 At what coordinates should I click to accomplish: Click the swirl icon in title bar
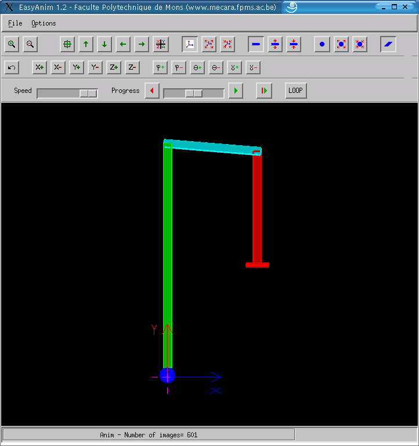291,7
